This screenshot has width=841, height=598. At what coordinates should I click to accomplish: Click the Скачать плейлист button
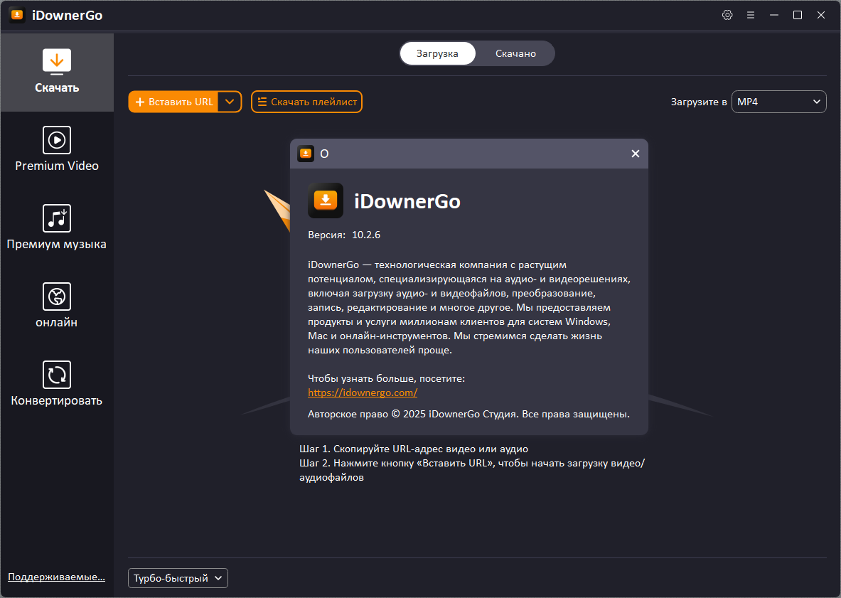[x=307, y=102]
